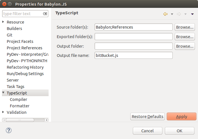
Task: Clear the filter text with the eraser icon
Action: (45, 14)
